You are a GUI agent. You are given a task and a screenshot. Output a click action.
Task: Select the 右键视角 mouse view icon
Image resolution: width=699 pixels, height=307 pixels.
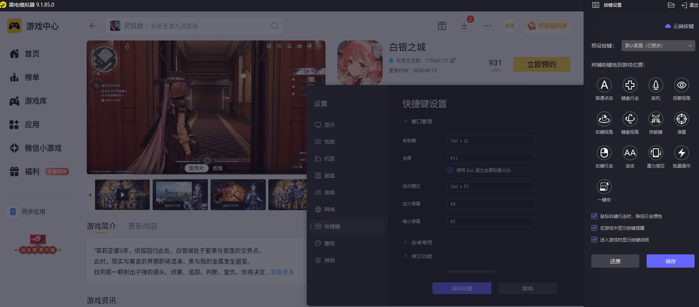(604, 119)
